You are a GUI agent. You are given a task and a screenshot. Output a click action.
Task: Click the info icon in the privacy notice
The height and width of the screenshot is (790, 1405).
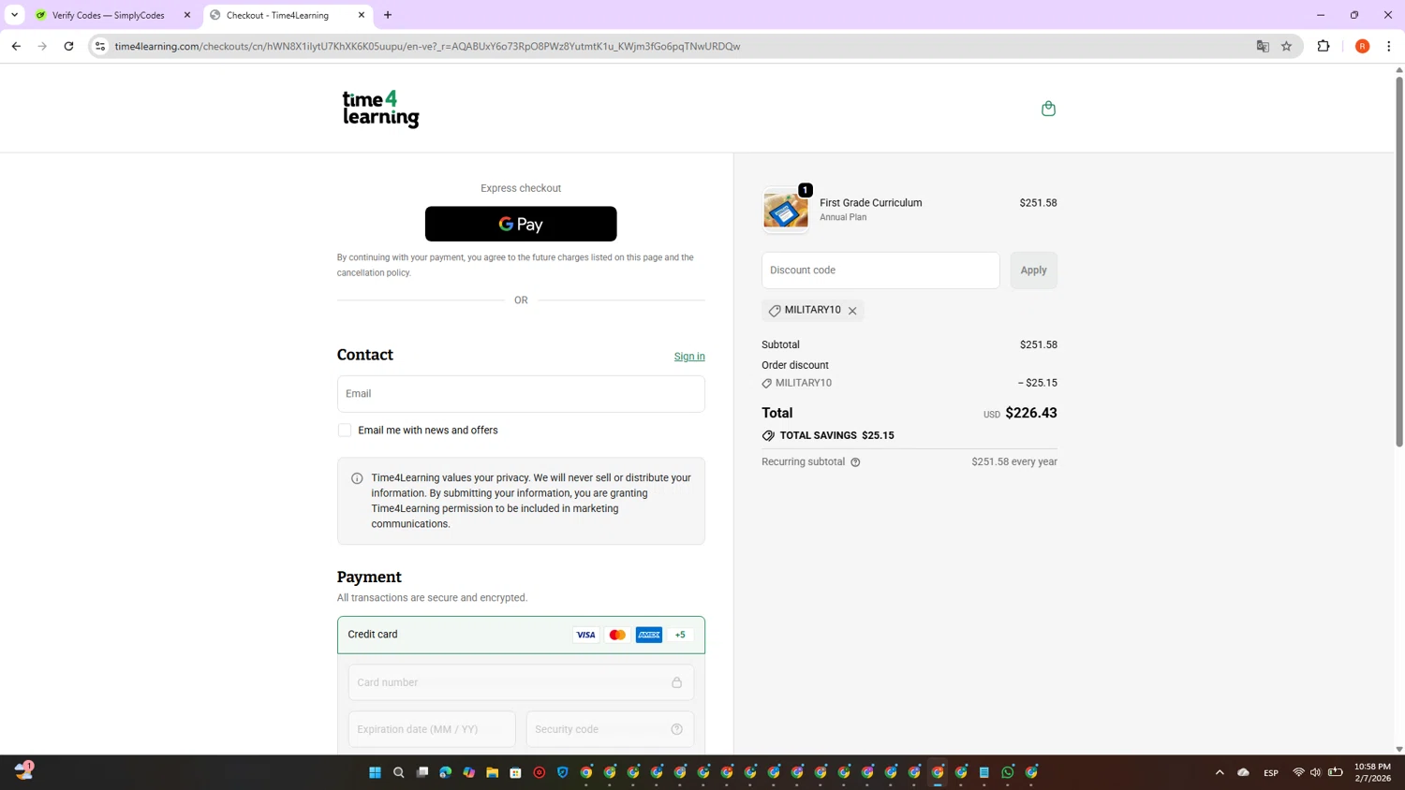pyautogui.click(x=357, y=478)
